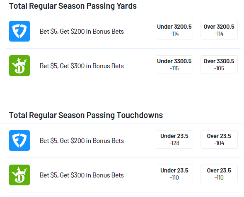Viewport: 244px width, 197px height.
Task: Pick Under 3300.5 at -115 odds
Action: 174,64
